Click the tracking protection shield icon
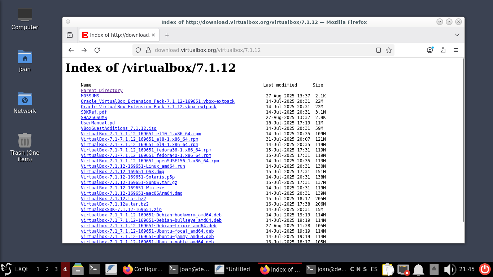This screenshot has height=277, width=493. point(138,50)
